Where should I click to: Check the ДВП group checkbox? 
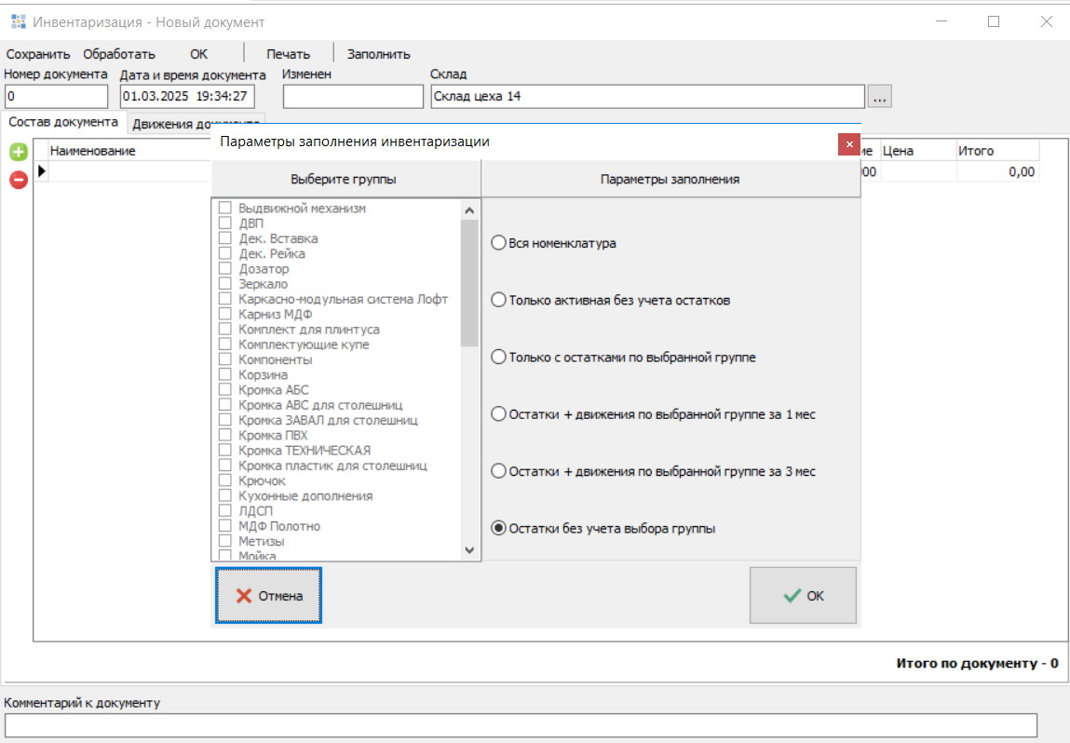(225, 223)
